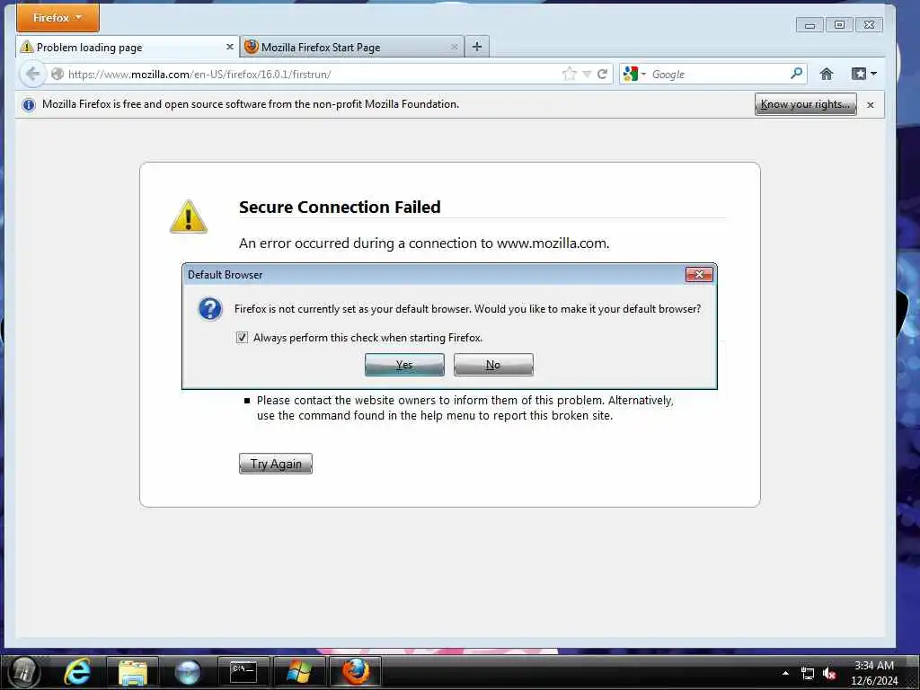The height and width of the screenshot is (690, 920).
Task: Go back with the back arrow button
Action: point(33,74)
